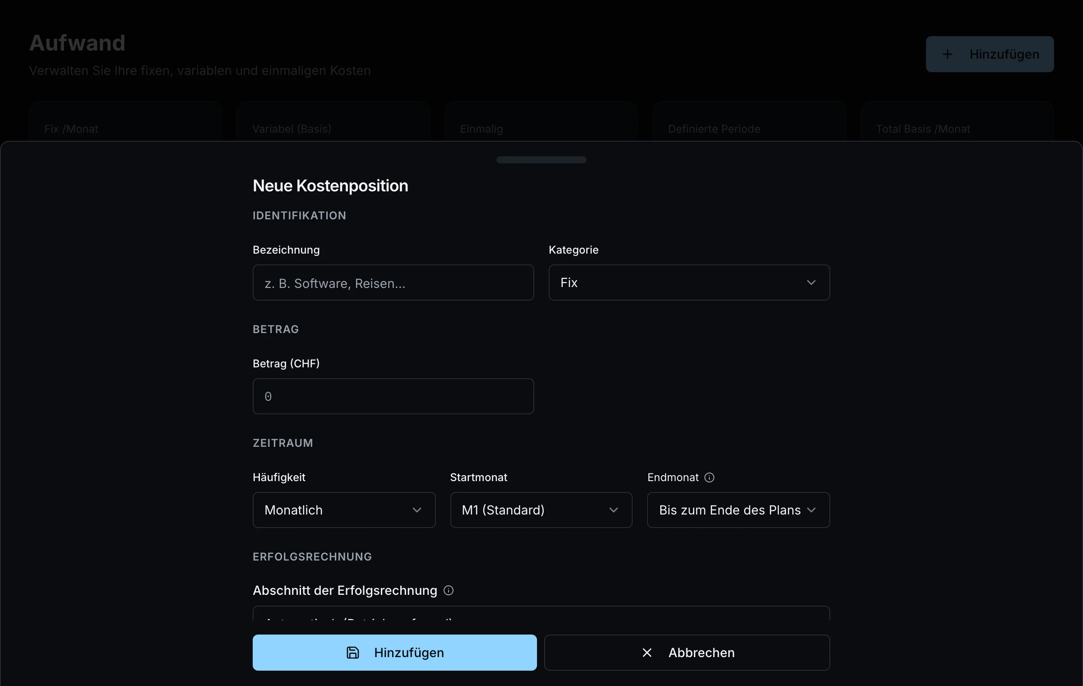Click the ERFOLGSRECHNUNG section label
The height and width of the screenshot is (686, 1083).
312,557
